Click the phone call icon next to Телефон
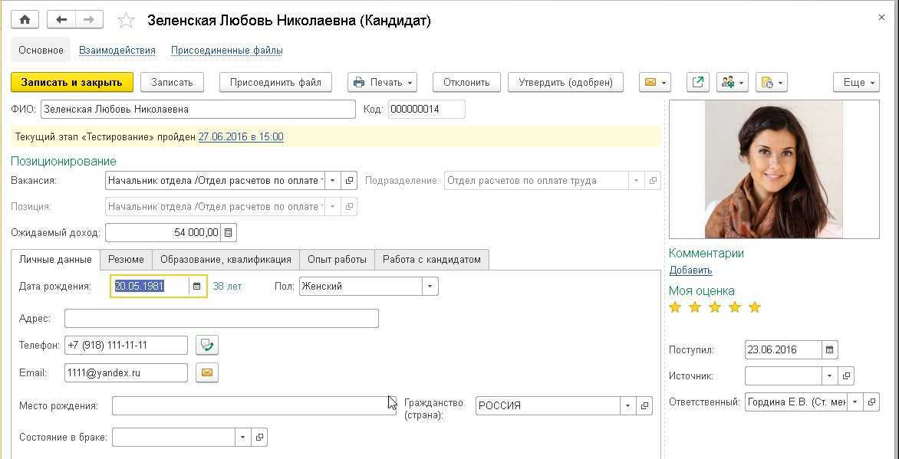899x459 pixels. tap(206, 346)
